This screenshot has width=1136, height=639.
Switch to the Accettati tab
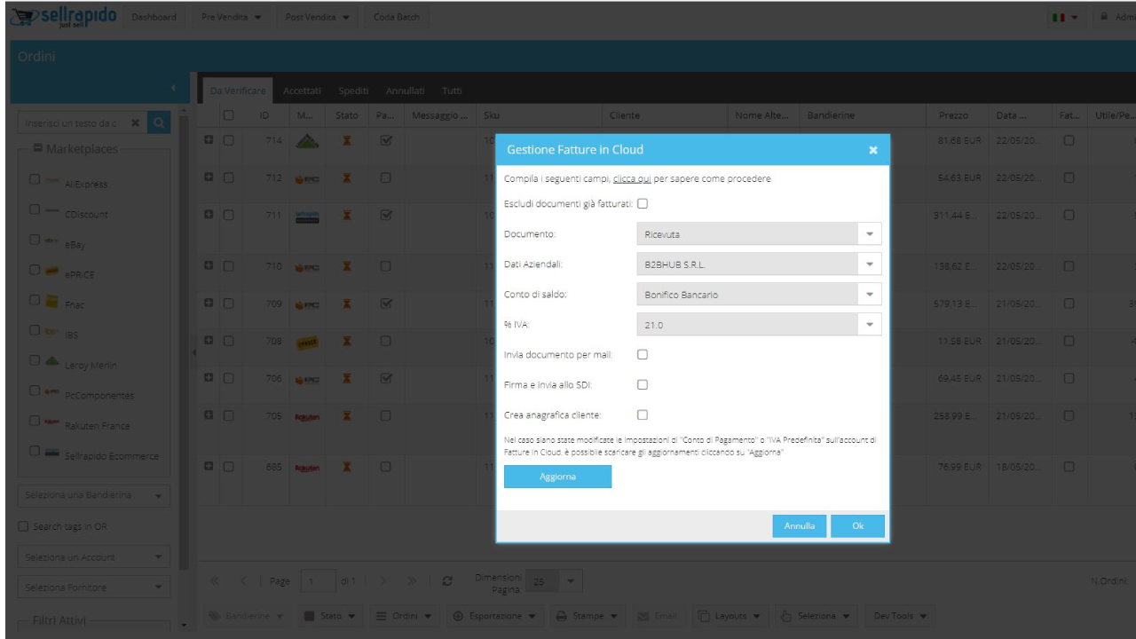302,91
